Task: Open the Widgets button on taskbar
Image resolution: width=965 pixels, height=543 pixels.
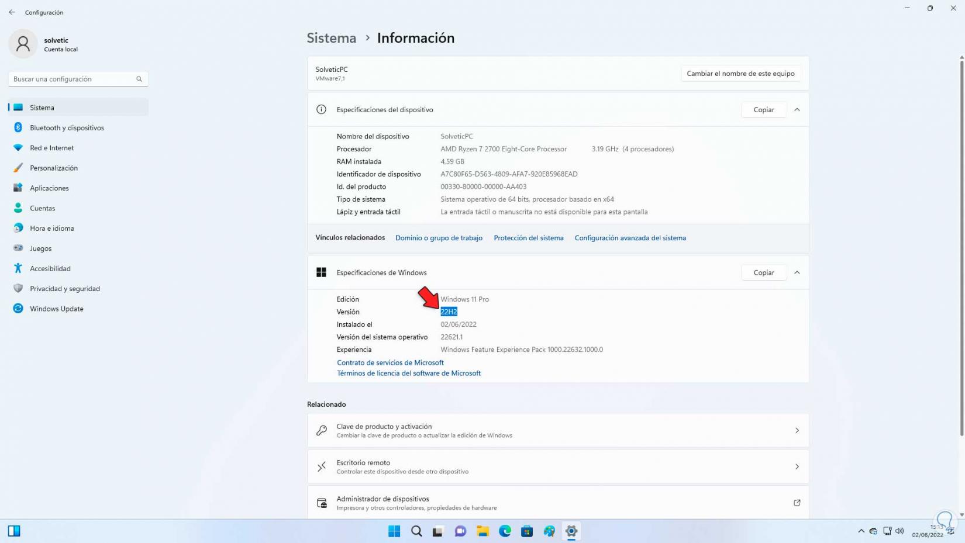Action: point(14,531)
